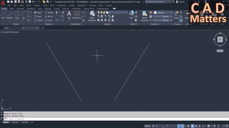This screenshot has height=128, width=229.
Task: Switch to the Parametric ribbon tab
Action: tap(31, 9)
